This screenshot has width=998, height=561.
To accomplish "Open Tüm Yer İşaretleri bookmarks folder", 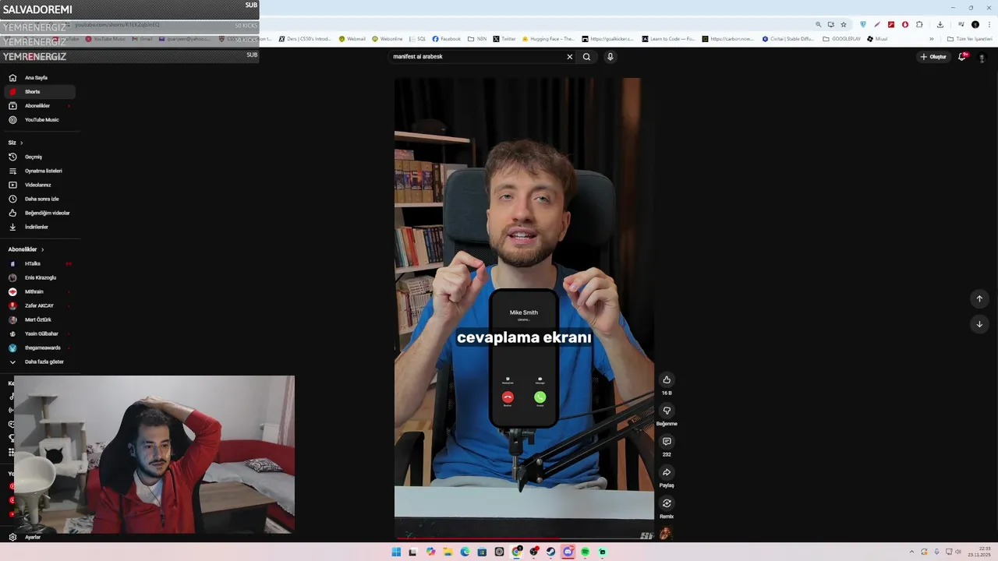I will coord(969,39).
